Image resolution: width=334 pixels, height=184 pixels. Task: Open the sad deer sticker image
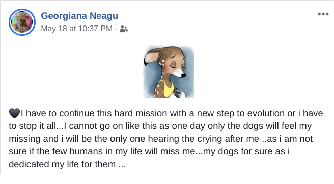tap(169, 72)
